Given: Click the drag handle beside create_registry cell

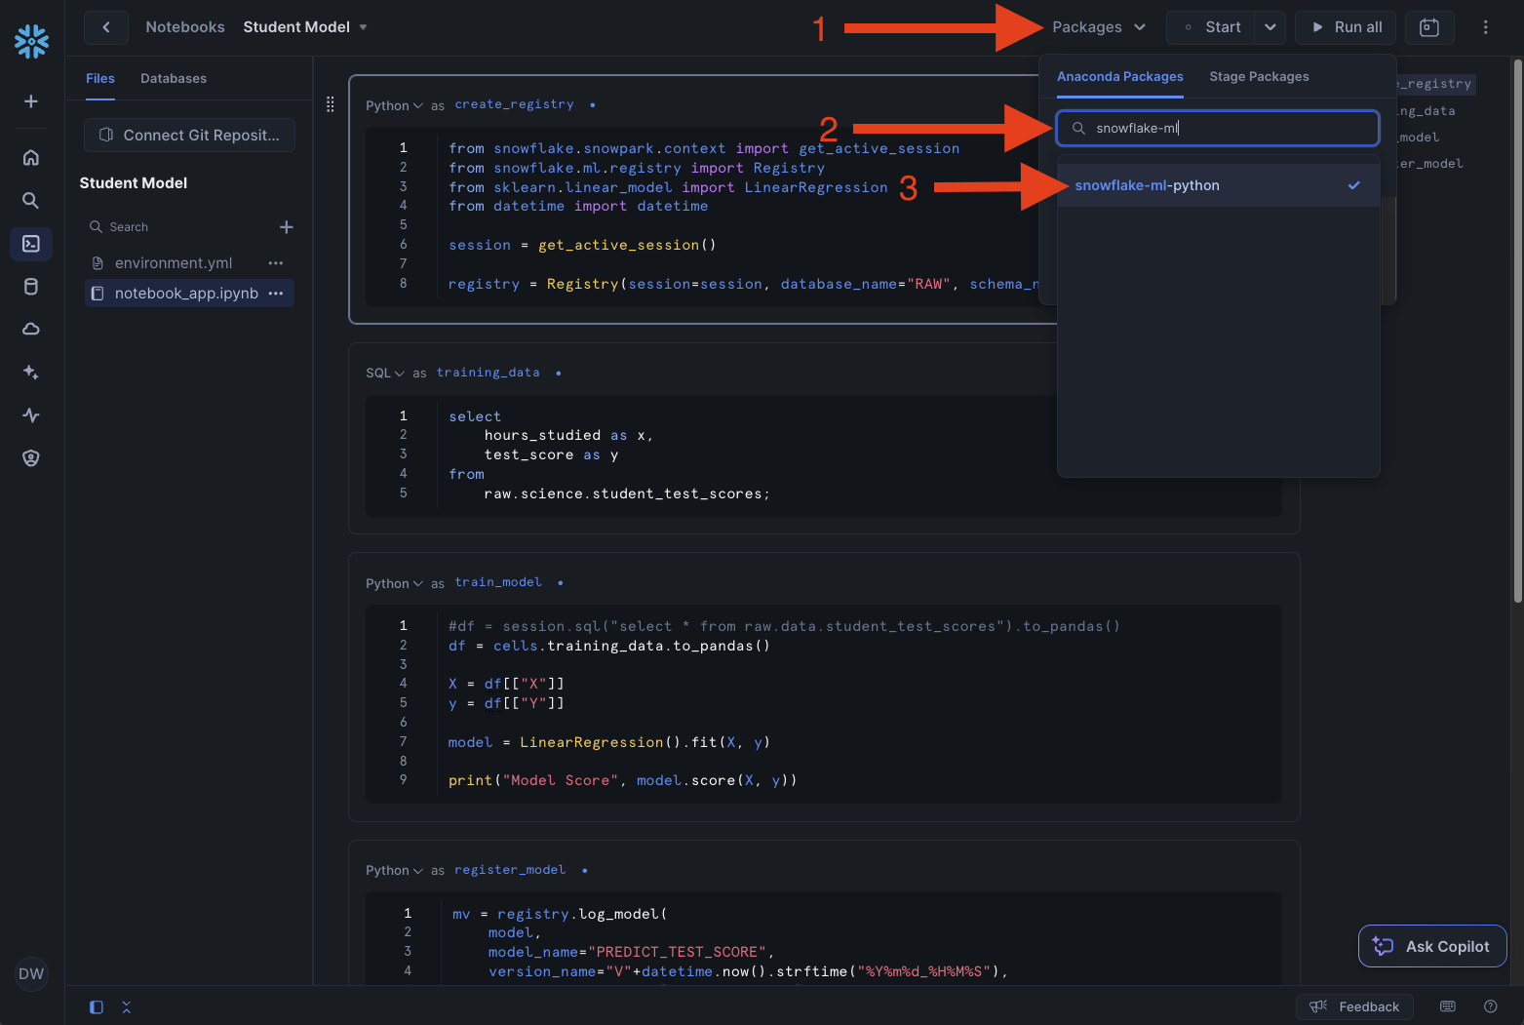Looking at the screenshot, I should pyautogui.click(x=330, y=104).
